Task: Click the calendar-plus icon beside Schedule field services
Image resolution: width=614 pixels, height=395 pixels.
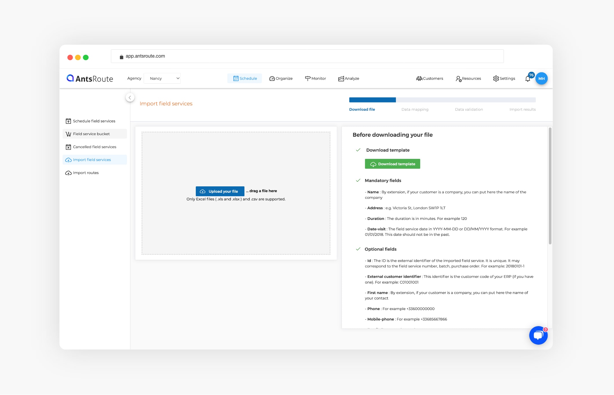Action: click(x=68, y=121)
